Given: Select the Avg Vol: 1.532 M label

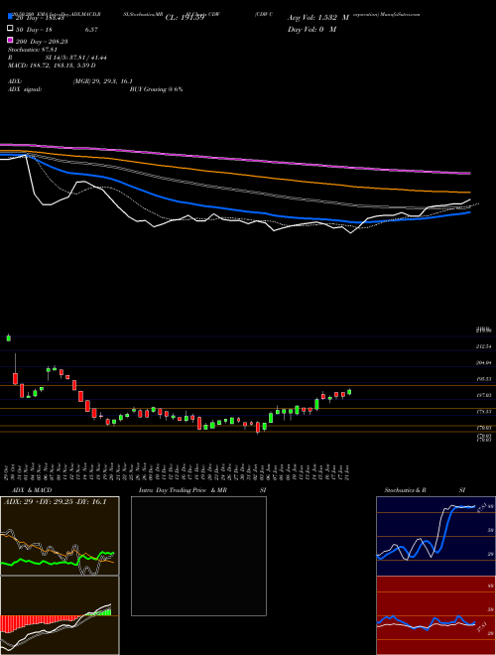Looking at the screenshot, I should pyautogui.click(x=318, y=18).
